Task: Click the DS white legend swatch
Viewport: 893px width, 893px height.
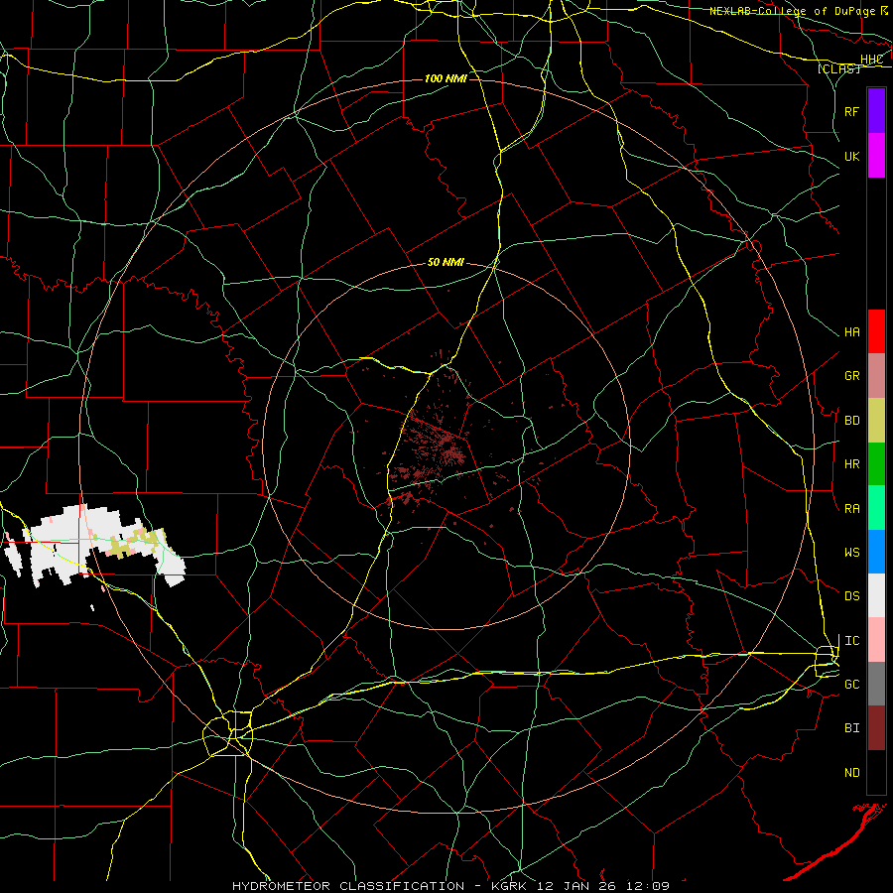Action: [876, 595]
